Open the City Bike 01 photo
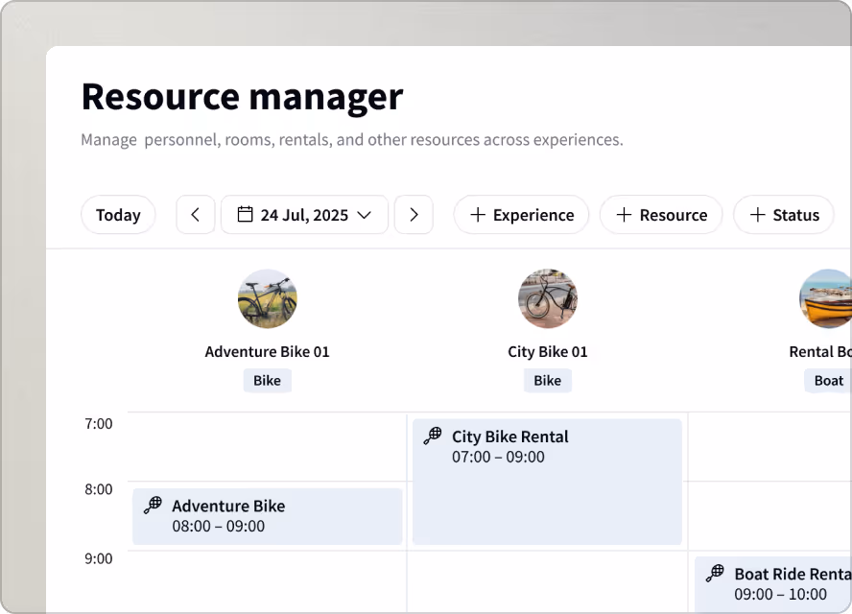This screenshot has width=852, height=614. pyautogui.click(x=548, y=298)
